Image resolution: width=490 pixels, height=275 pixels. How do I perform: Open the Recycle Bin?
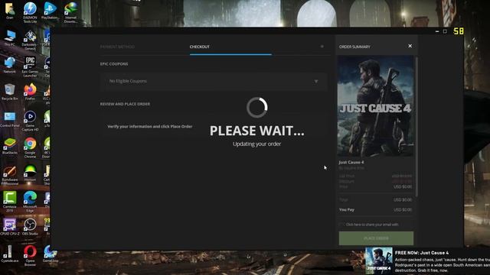(10, 92)
